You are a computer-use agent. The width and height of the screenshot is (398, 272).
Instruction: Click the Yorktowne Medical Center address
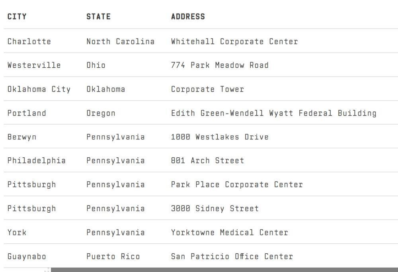[x=229, y=233]
